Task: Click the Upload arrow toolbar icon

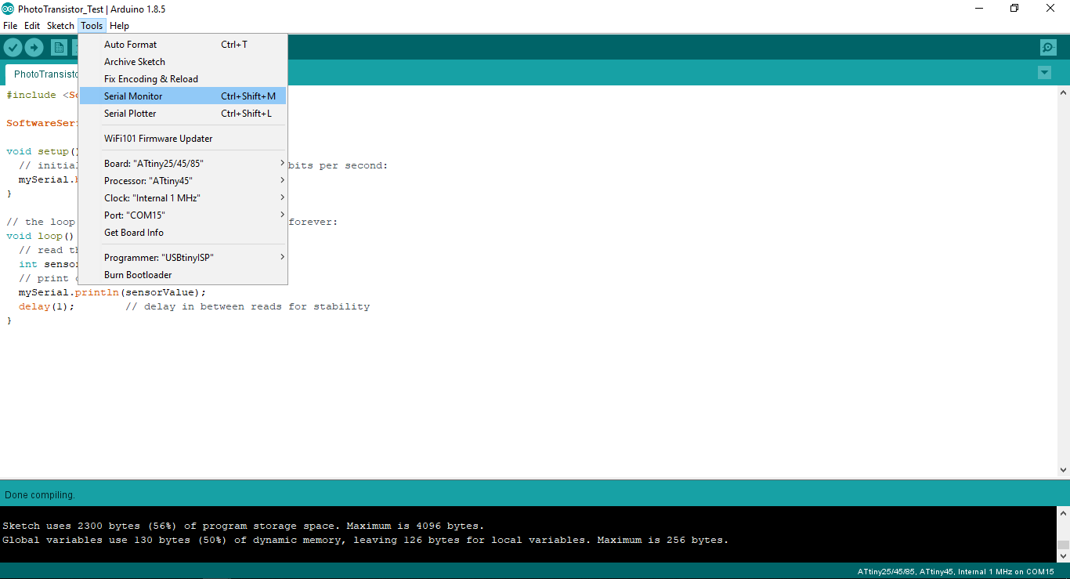Action: tap(34, 48)
